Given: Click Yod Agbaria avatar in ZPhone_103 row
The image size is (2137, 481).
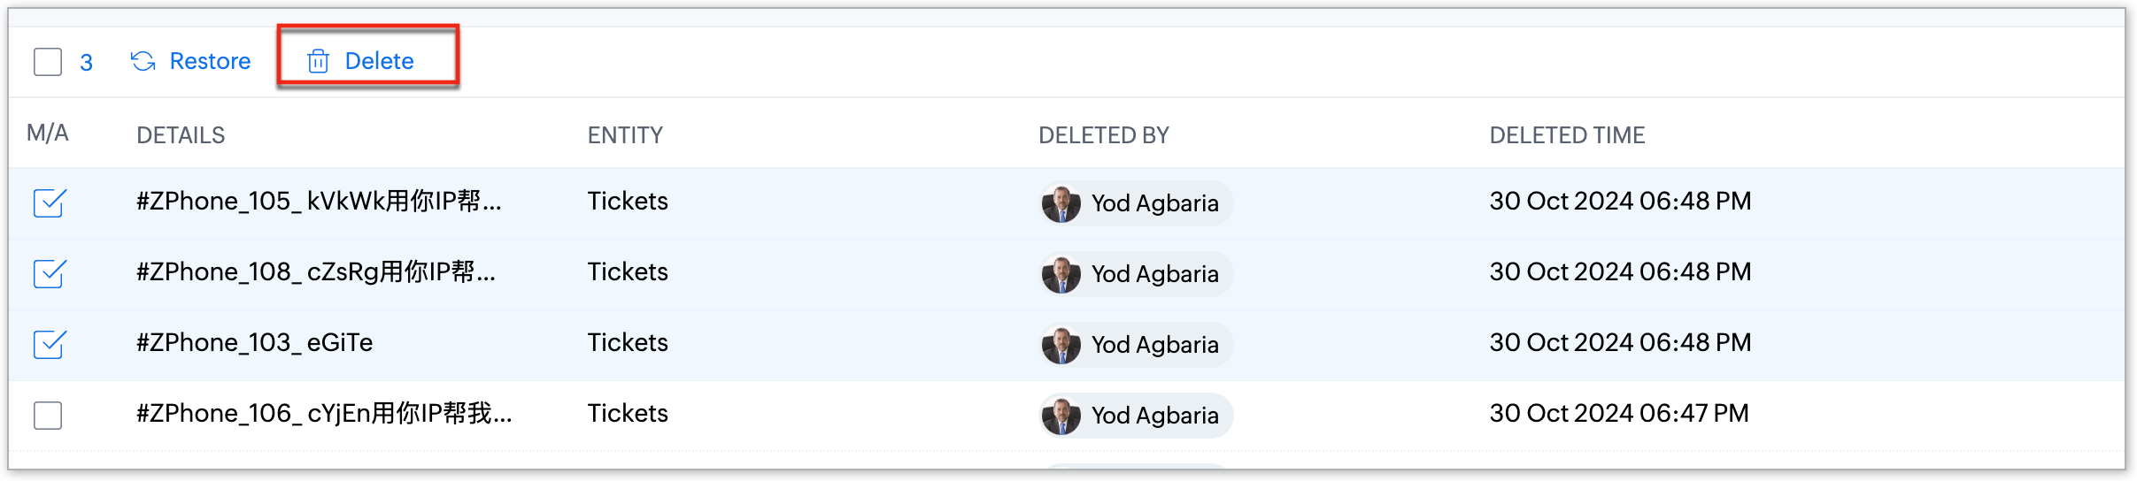Looking at the screenshot, I should [x=1061, y=345].
